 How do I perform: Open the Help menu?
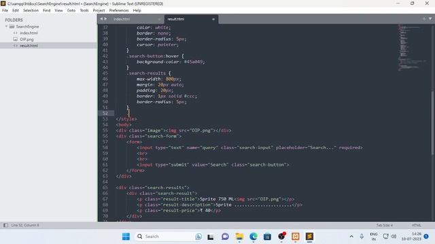(x=137, y=11)
